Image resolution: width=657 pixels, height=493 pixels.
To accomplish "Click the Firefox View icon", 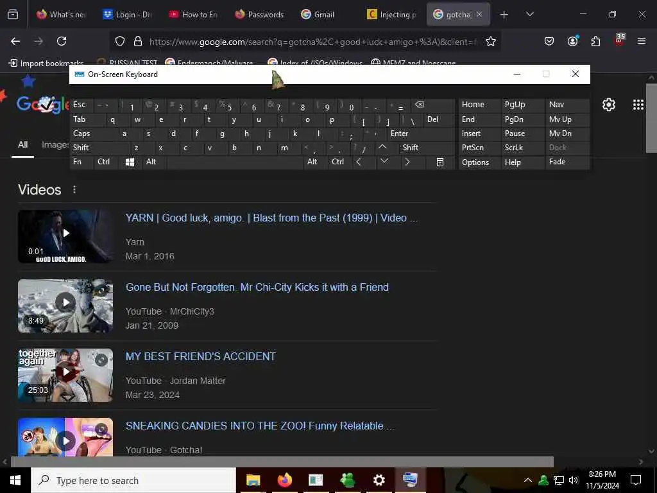I will (13, 14).
